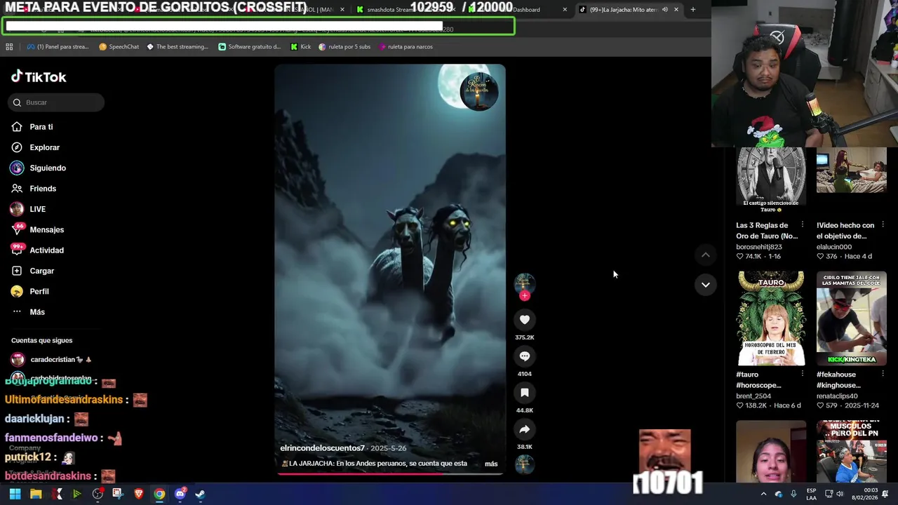Open borosnehitj823 profile link
Image resolution: width=898 pixels, height=505 pixels.
(759, 247)
